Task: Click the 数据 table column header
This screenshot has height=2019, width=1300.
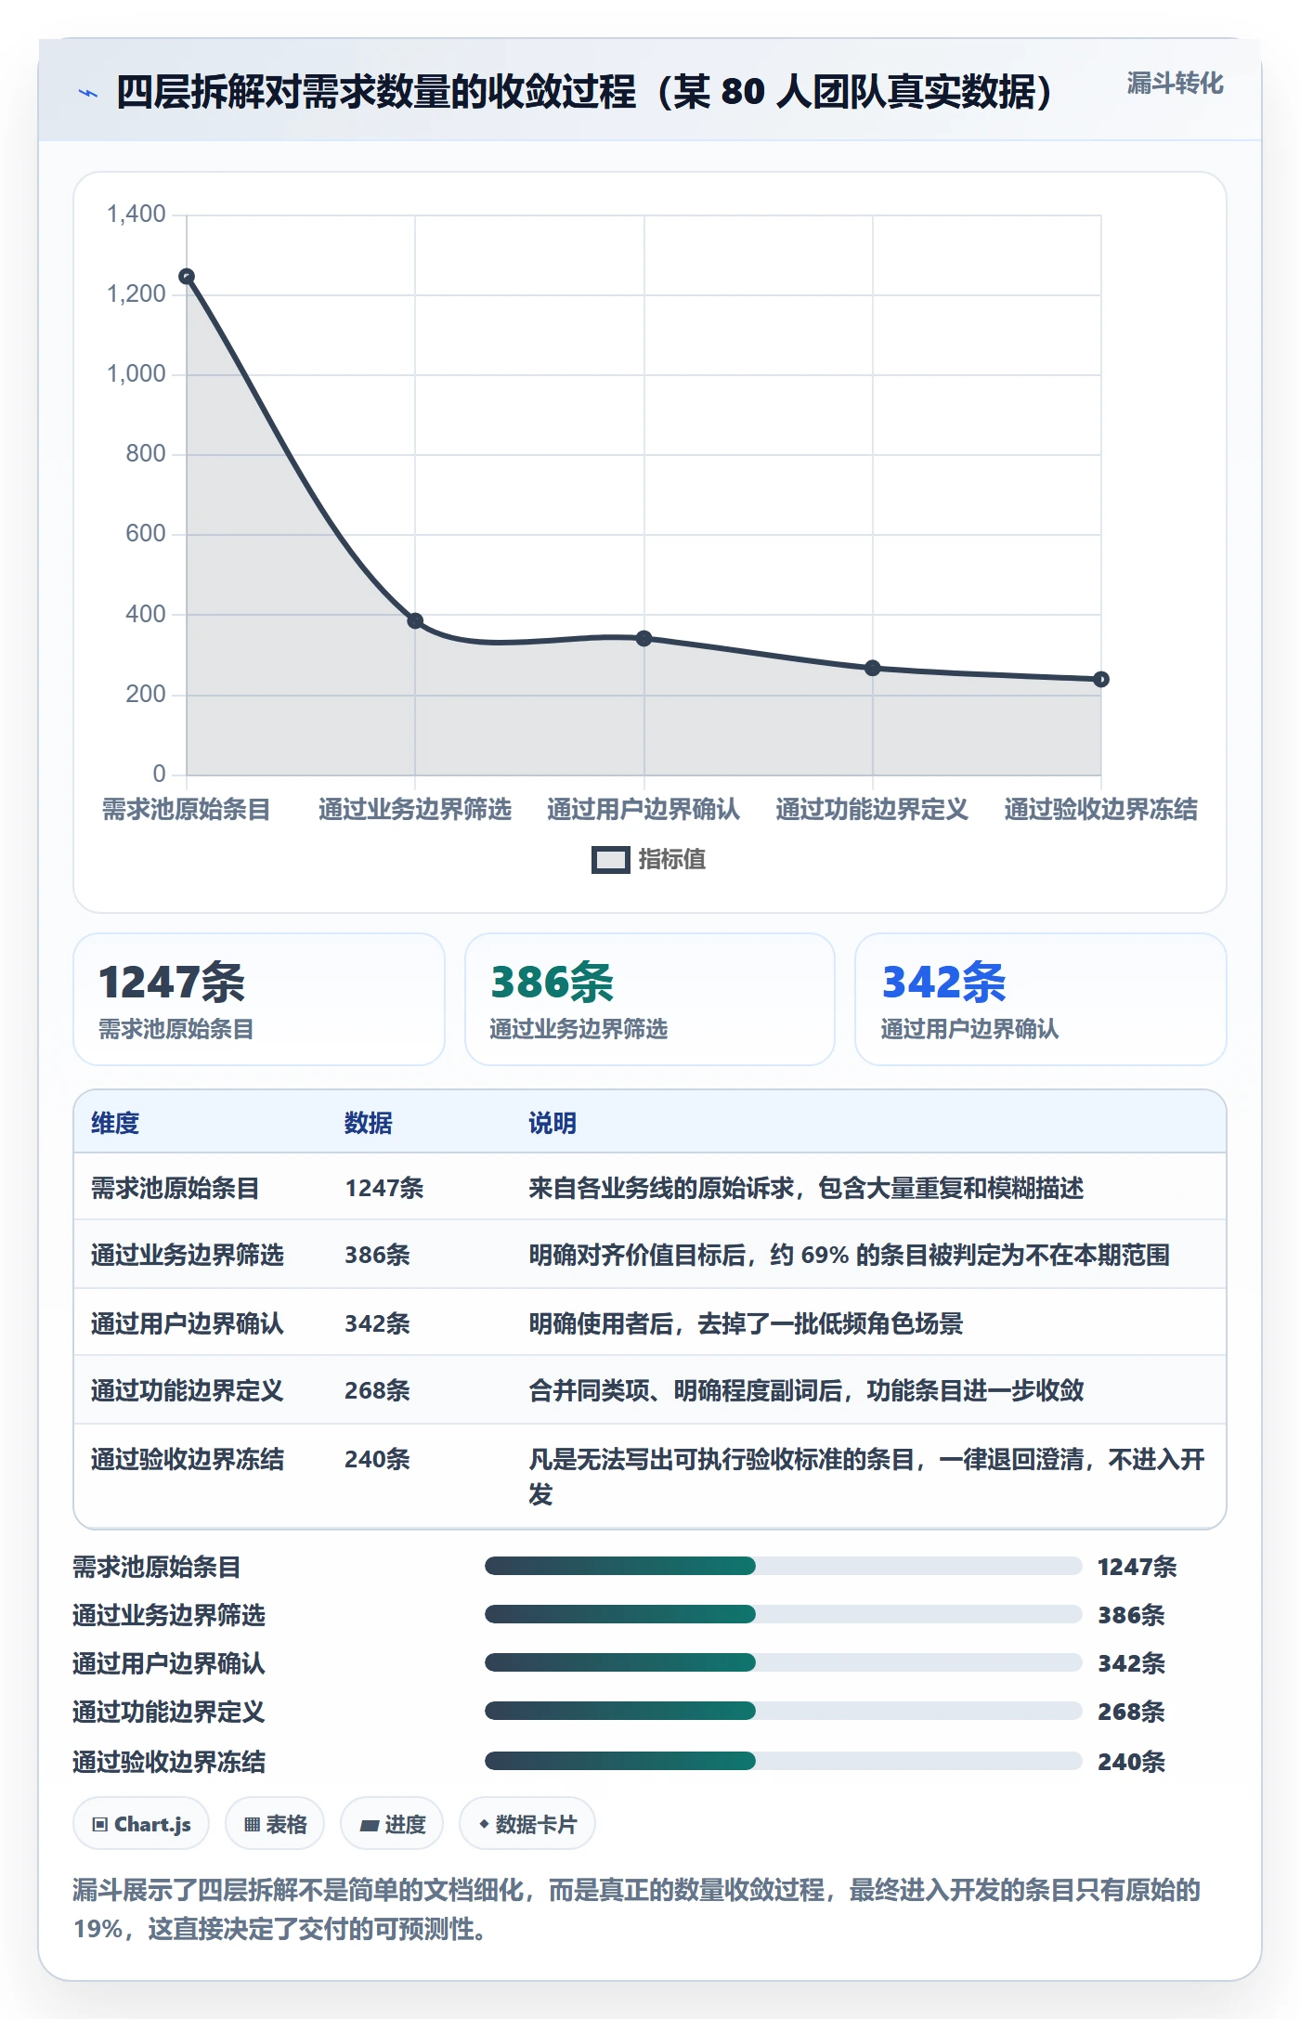Action: point(369,1123)
